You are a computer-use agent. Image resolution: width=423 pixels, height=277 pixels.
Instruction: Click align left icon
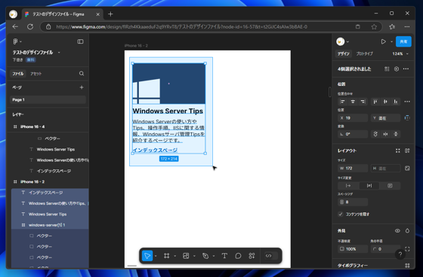tap(342, 102)
